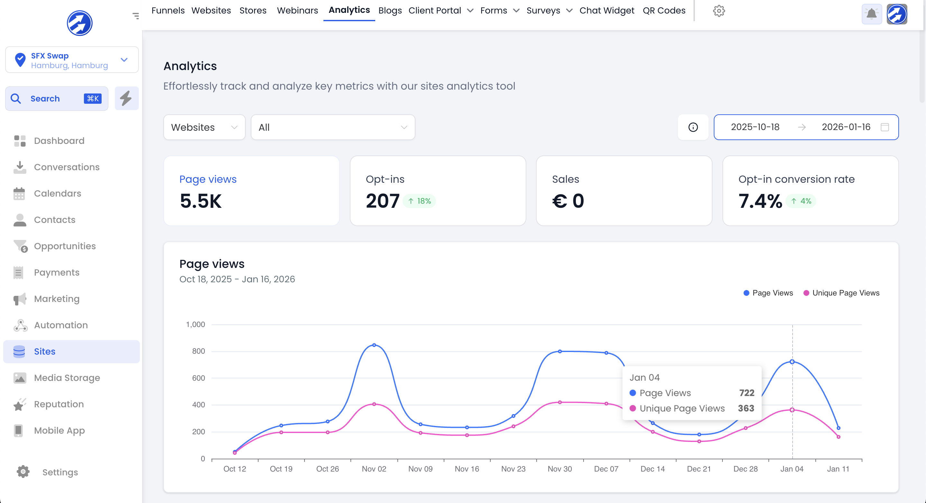Click the lightning bolt quick actions icon
Image resolution: width=926 pixels, height=503 pixels.
click(127, 98)
